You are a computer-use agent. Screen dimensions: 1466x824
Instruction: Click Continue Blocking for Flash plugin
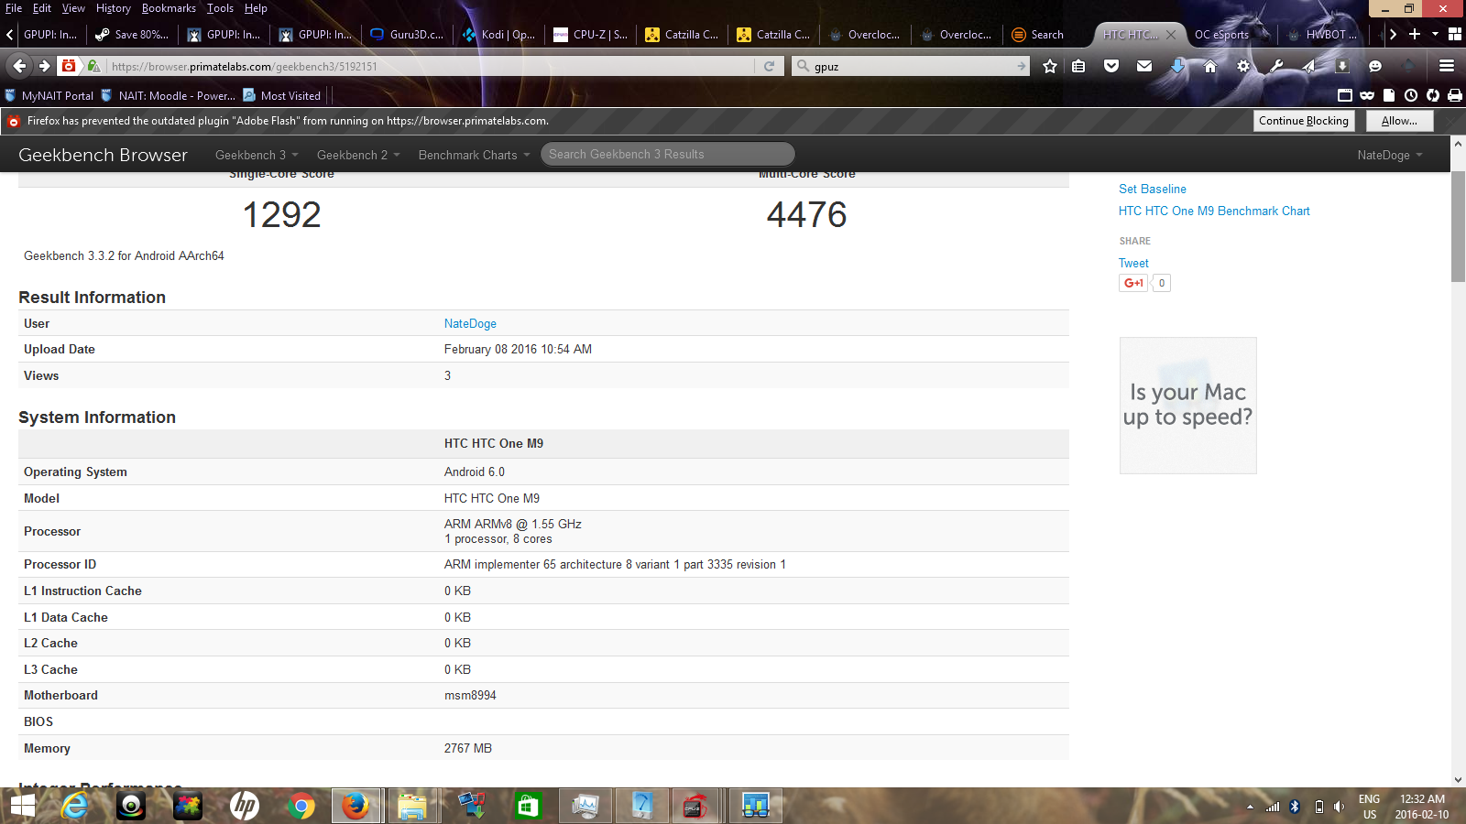click(1304, 121)
